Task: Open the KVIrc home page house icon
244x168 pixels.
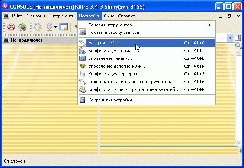Action: point(23,27)
